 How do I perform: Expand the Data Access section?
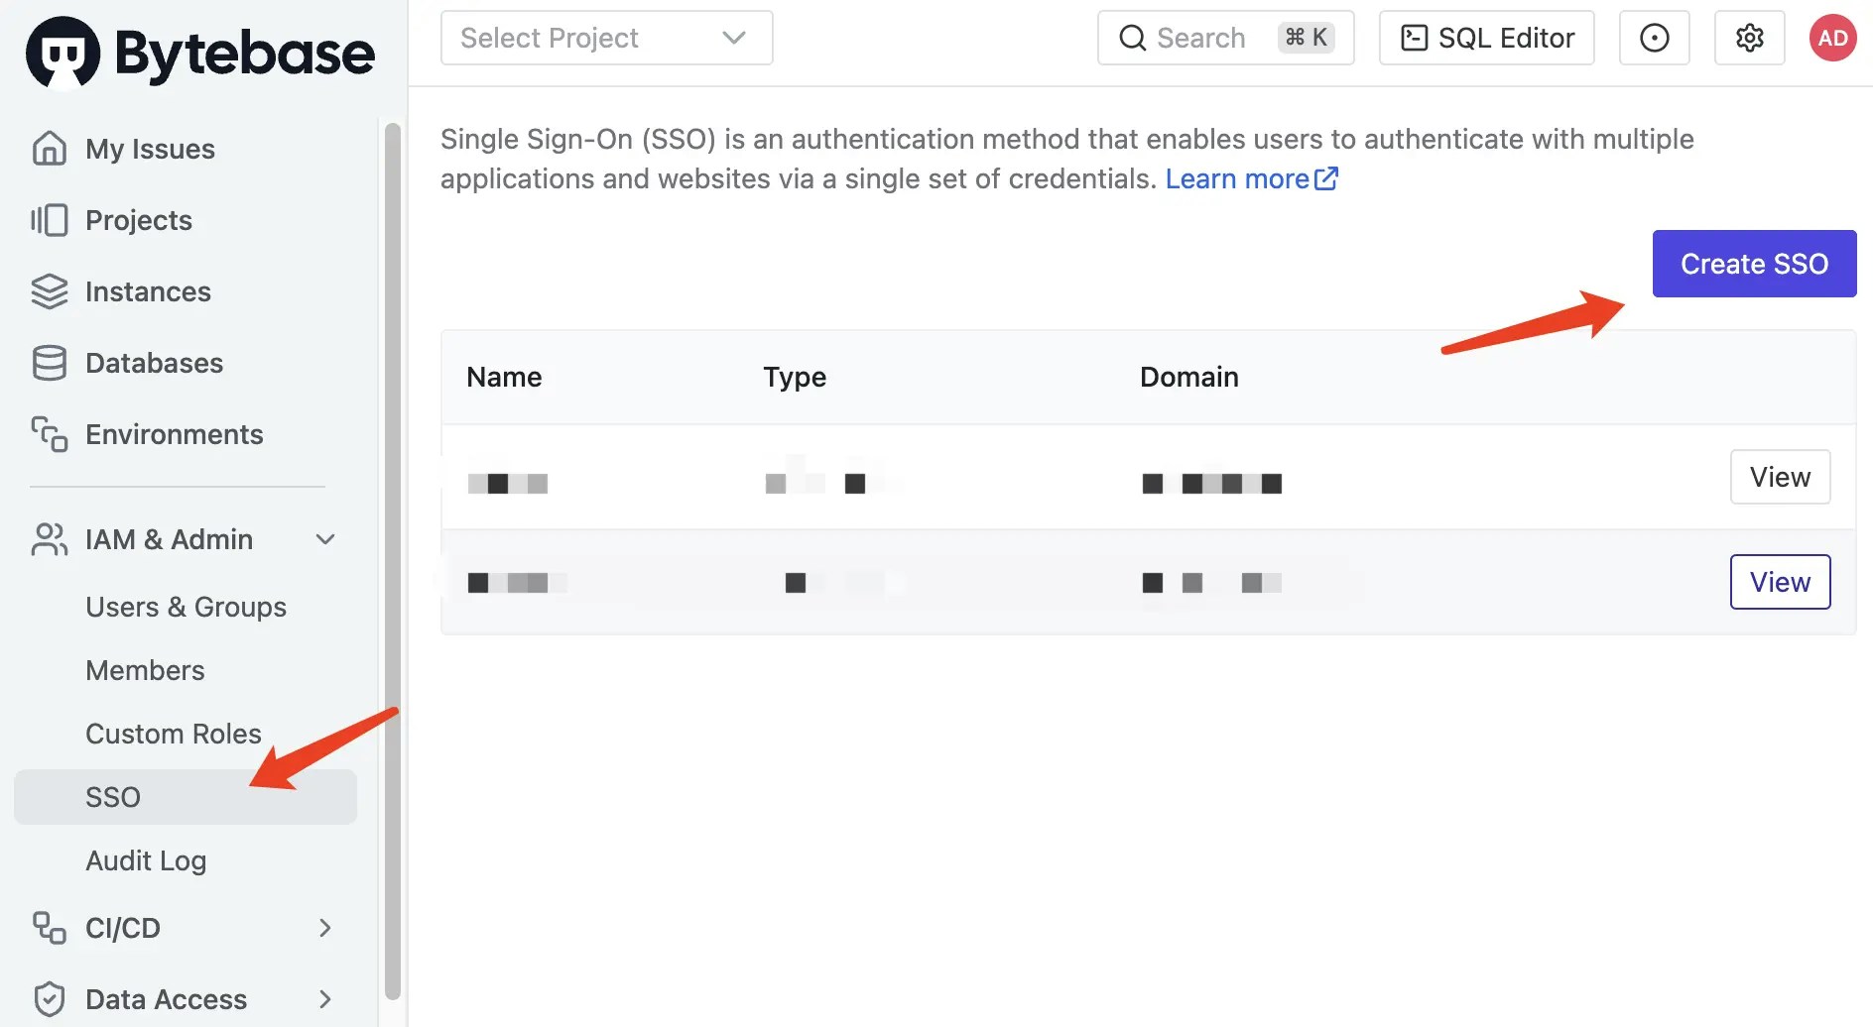pyautogui.click(x=324, y=999)
